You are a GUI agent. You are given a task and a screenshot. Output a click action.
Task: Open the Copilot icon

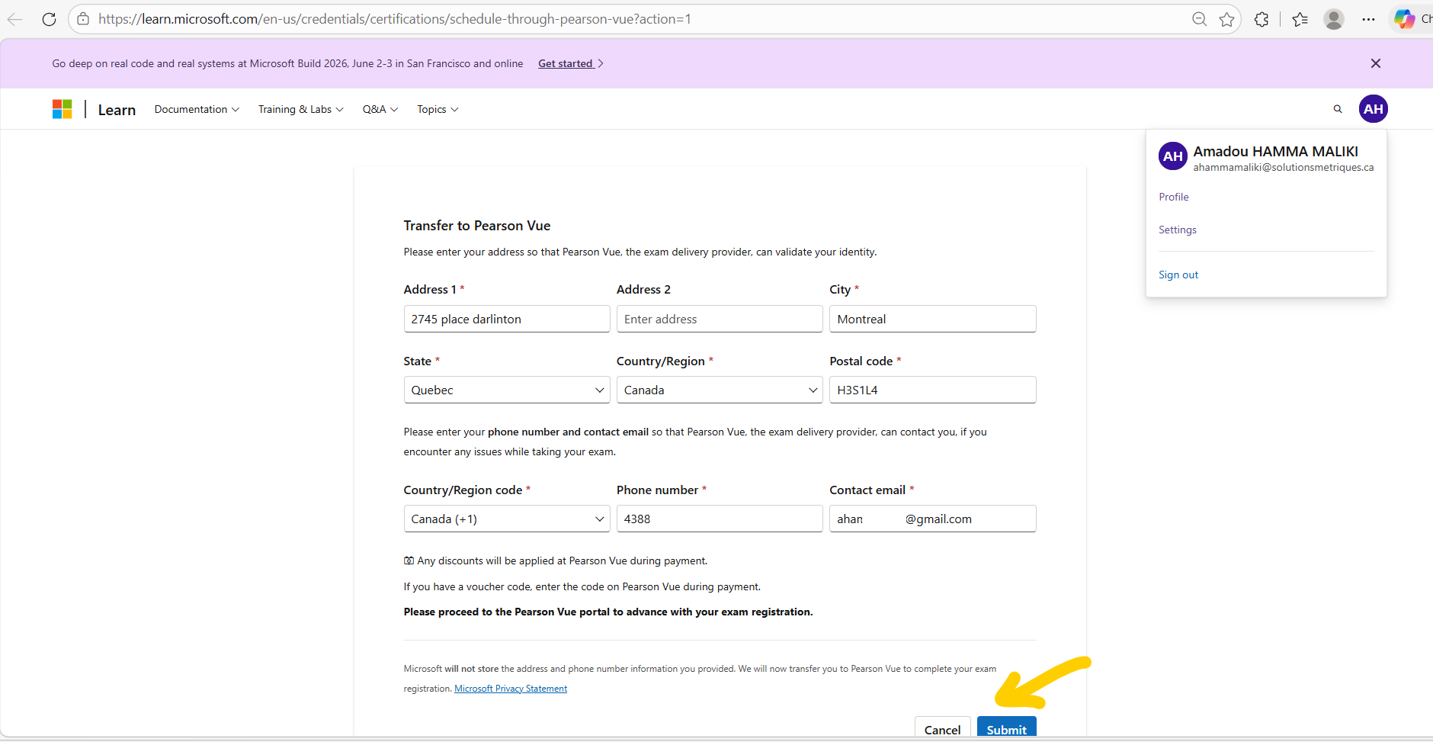(1405, 19)
